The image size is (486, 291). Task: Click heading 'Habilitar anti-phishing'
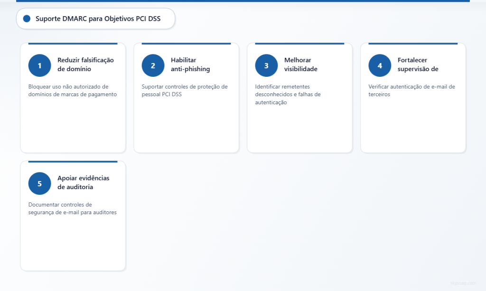click(190, 64)
